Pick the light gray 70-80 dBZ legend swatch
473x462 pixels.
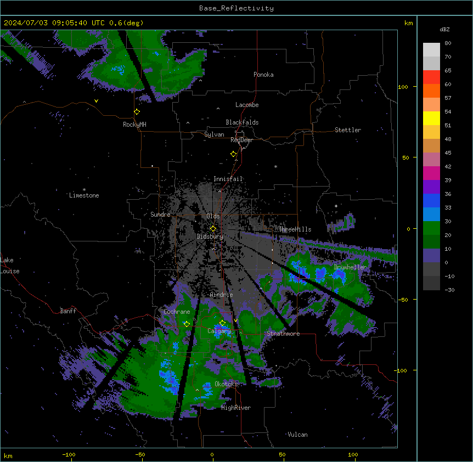431,50
